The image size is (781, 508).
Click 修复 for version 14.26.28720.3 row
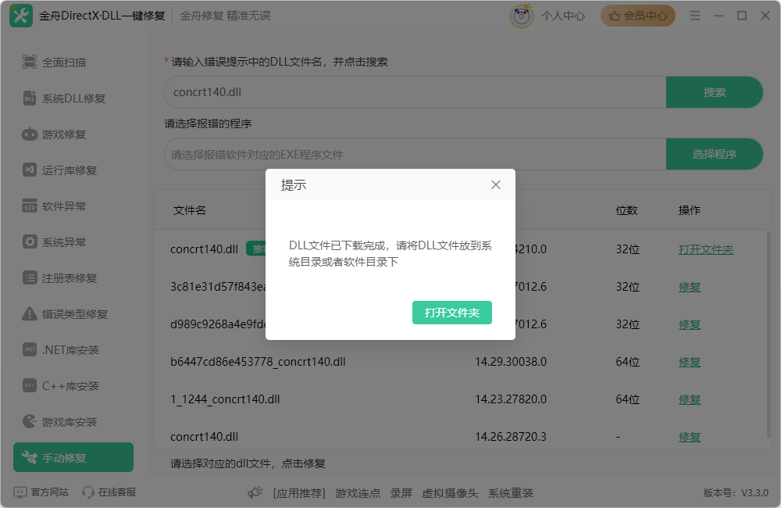click(x=690, y=437)
